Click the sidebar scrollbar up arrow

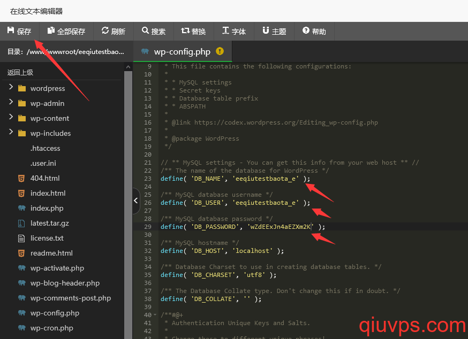point(129,67)
